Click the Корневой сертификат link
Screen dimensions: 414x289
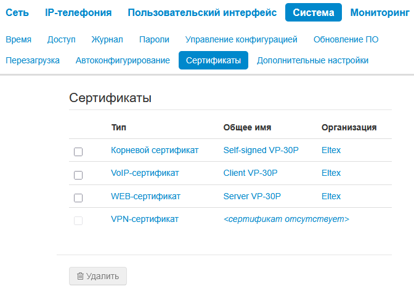[x=155, y=150]
